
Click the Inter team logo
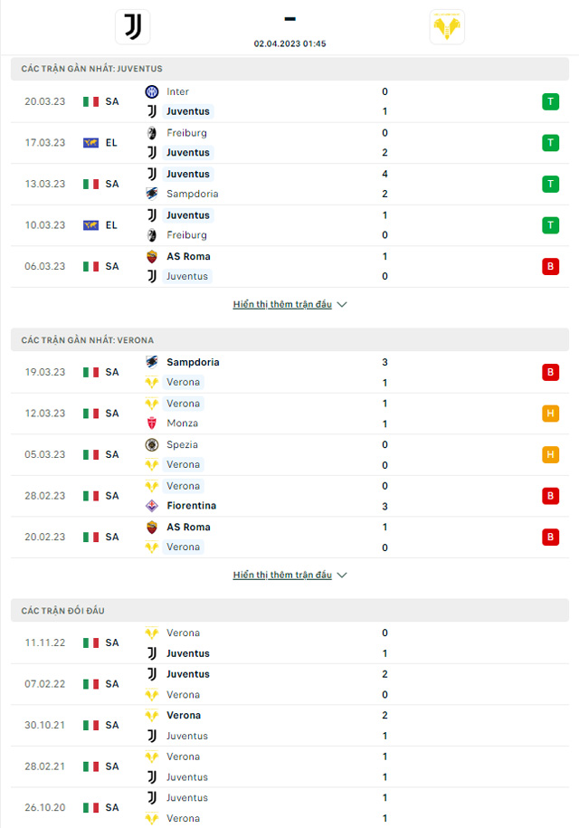pyautogui.click(x=152, y=91)
